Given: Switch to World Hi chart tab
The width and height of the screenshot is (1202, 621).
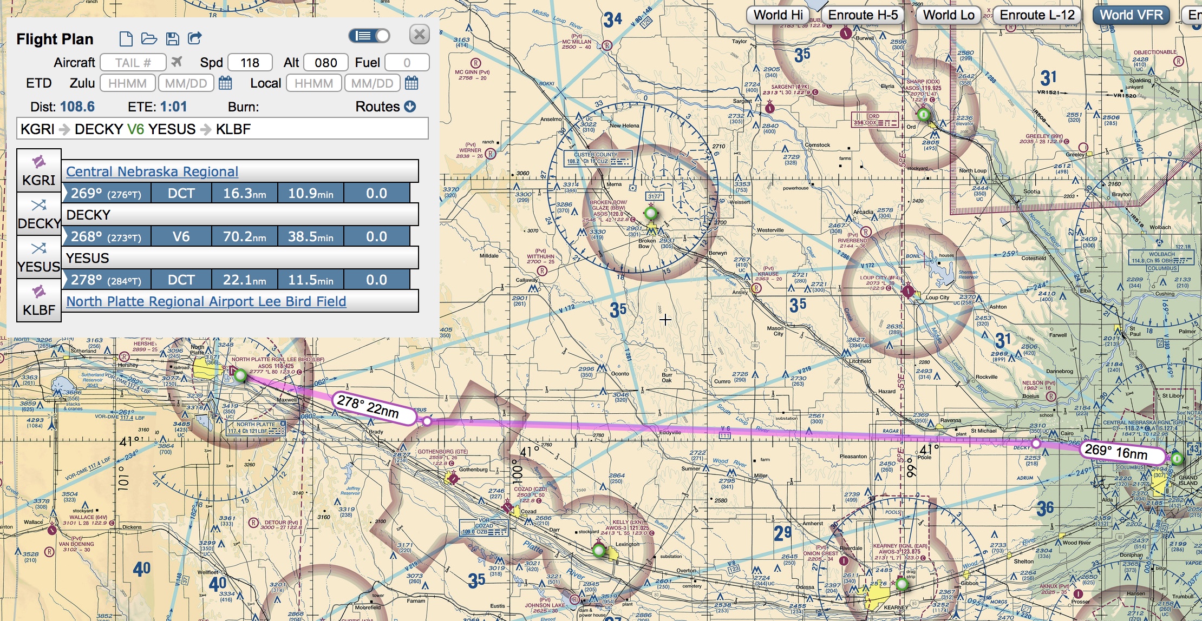Looking at the screenshot, I should click(x=778, y=15).
